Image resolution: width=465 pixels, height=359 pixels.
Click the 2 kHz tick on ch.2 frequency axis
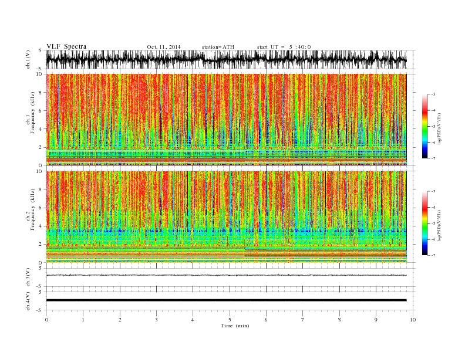[41, 245]
